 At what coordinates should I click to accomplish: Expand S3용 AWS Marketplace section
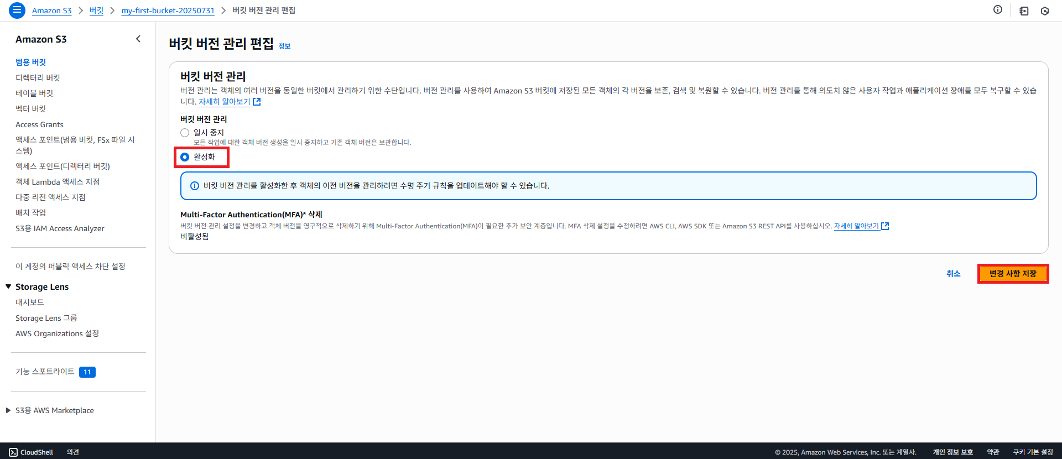point(8,410)
